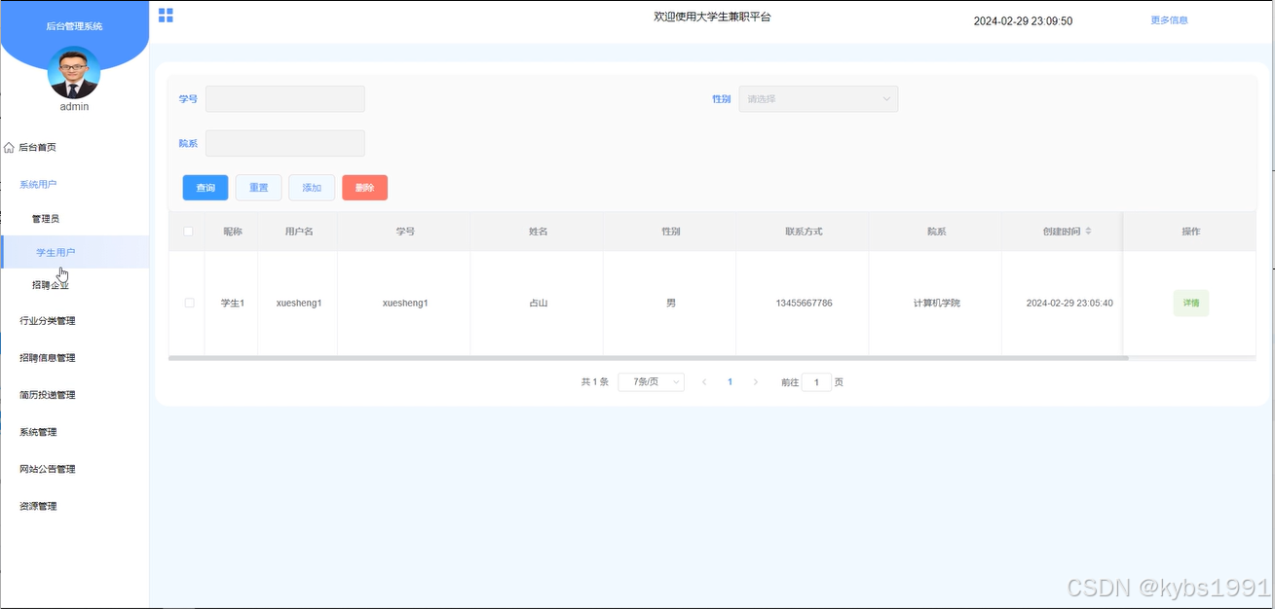Click the 联系方式 column header
Screen dimensions: 1275x609
tap(804, 232)
